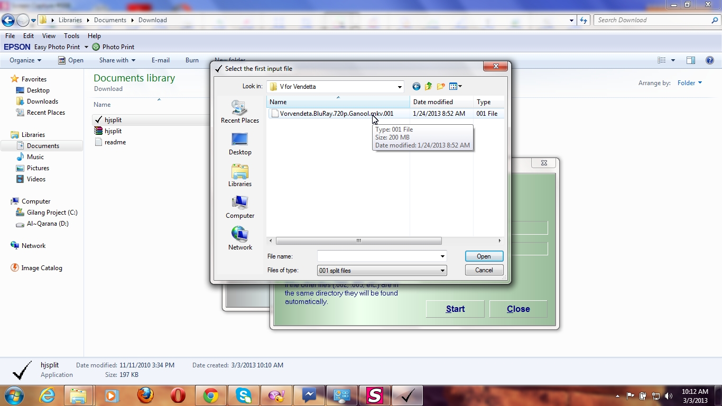Launch Internet Explorer from taskbar
This screenshot has height=406, width=722.
point(47,395)
